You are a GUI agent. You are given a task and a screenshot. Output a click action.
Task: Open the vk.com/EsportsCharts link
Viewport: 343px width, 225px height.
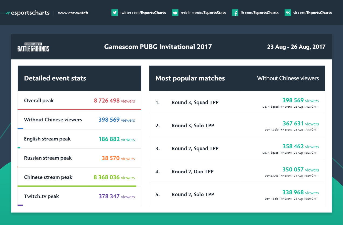coord(312,13)
